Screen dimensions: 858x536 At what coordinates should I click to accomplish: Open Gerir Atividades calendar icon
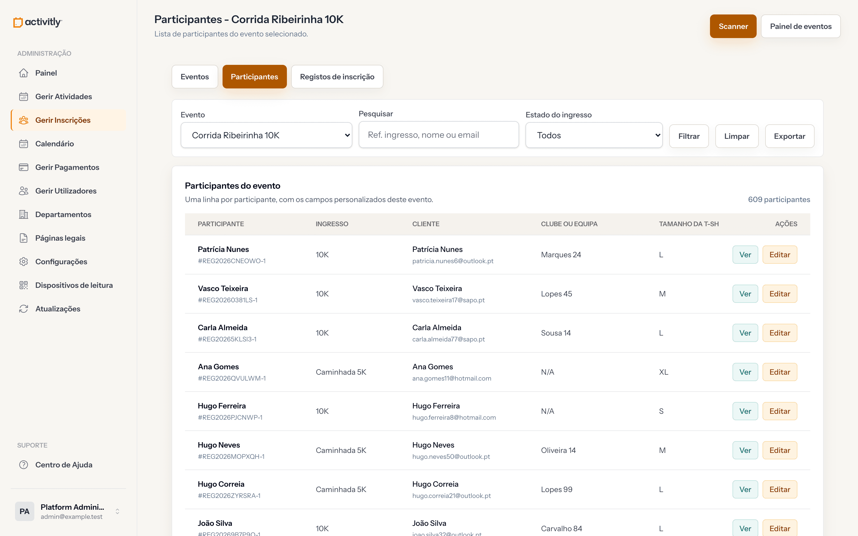[23, 96]
